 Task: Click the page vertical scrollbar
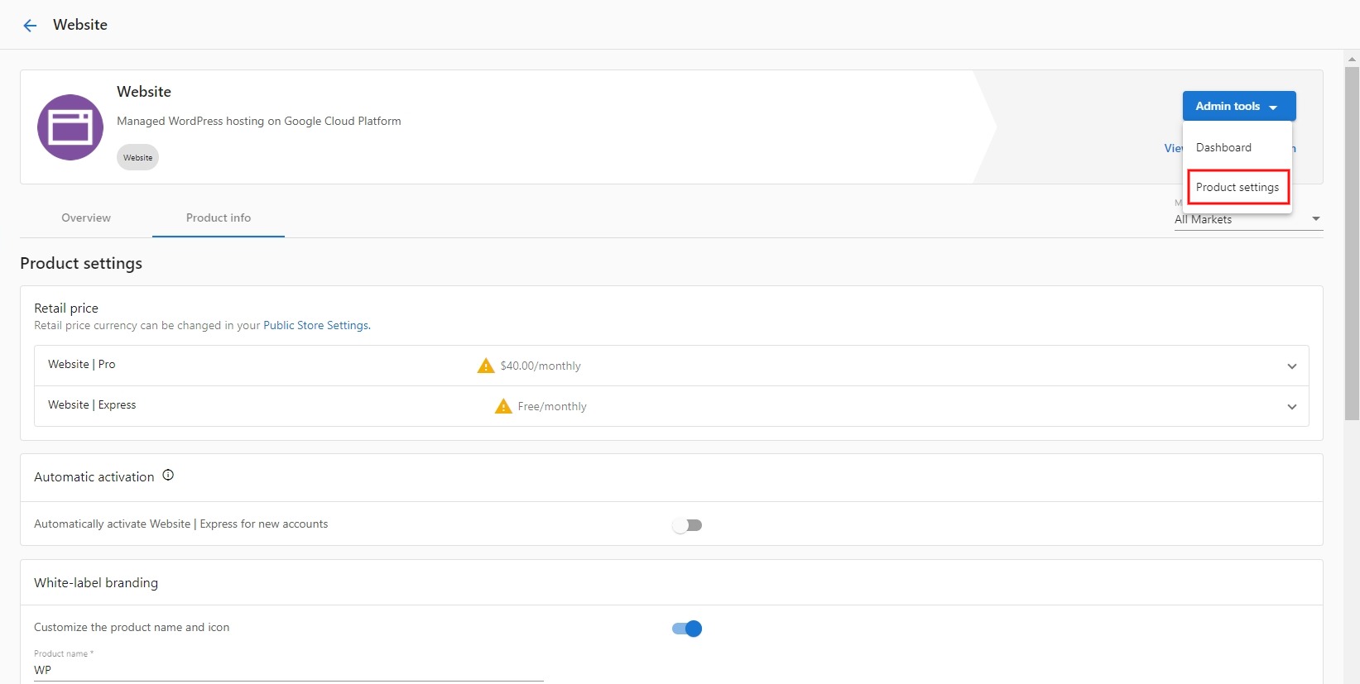[1352, 244]
